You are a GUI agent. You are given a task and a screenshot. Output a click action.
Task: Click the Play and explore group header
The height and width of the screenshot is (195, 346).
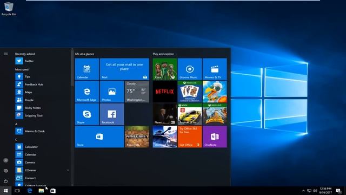(163, 54)
